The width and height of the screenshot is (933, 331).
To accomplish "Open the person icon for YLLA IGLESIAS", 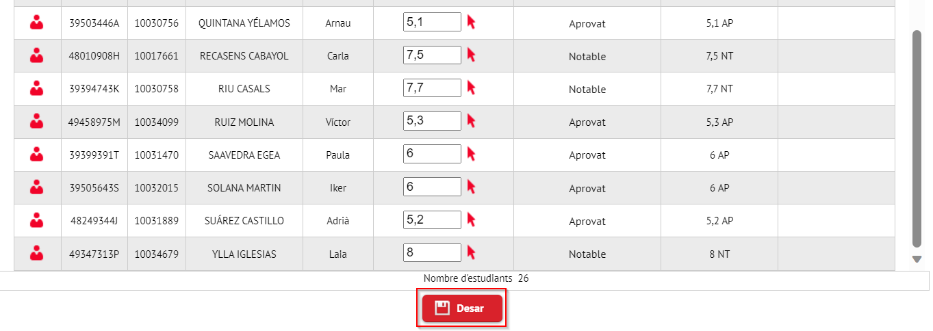I will 37,253.
